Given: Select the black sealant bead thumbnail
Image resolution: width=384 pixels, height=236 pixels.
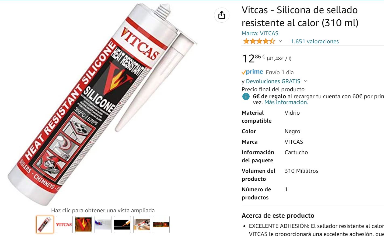Looking at the screenshot, I should pos(122,224).
